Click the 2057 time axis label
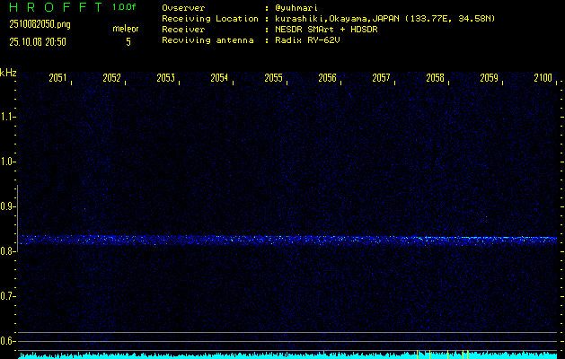The width and height of the screenshot is (565, 359). point(381,78)
